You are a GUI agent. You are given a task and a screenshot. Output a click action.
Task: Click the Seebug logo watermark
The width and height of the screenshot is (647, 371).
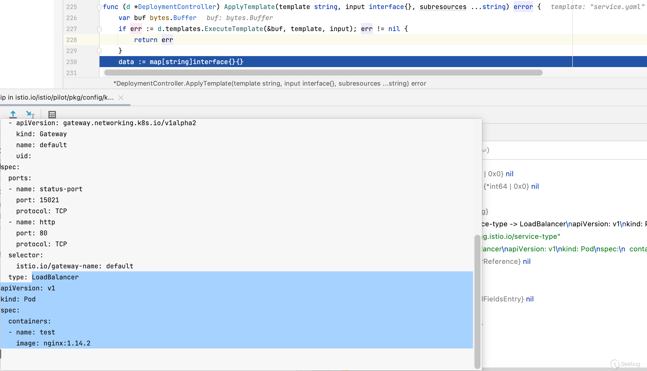click(625, 364)
